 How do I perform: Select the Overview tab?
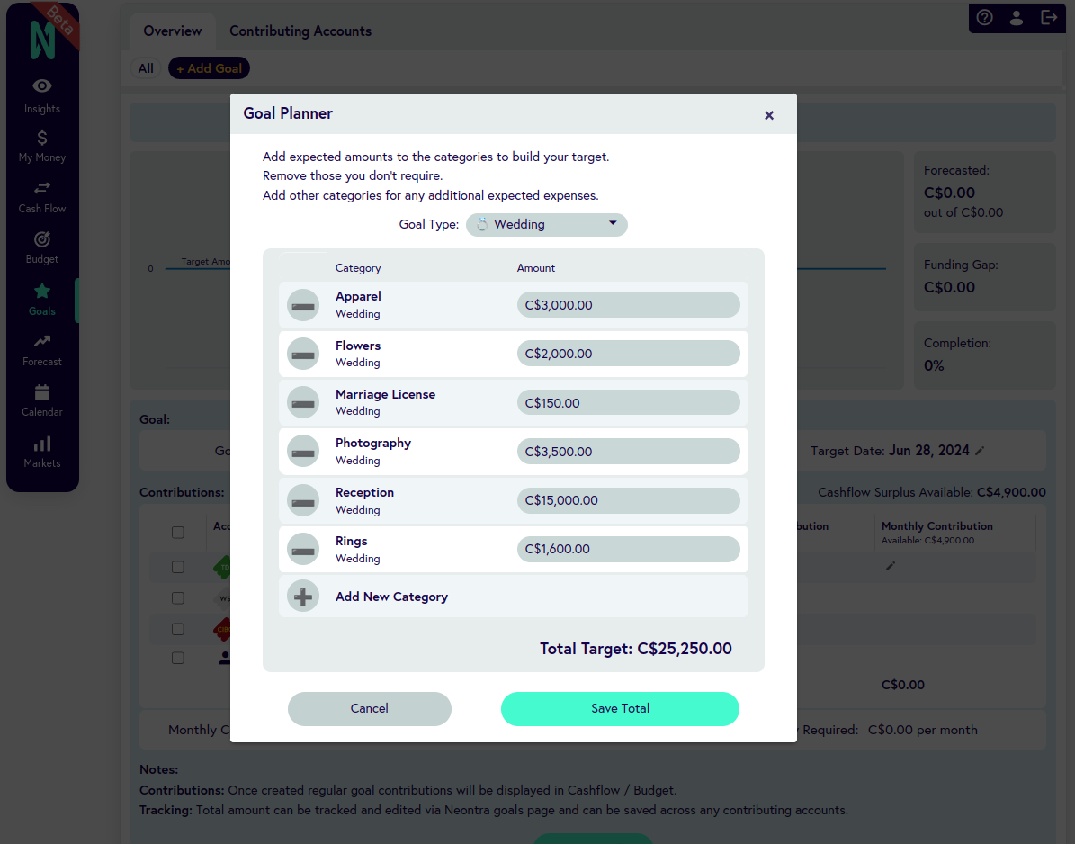[173, 31]
